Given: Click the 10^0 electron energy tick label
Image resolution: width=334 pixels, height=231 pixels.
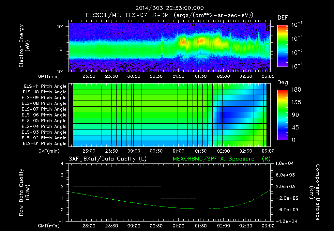Looking at the screenshot, I should (x=60, y=71).
